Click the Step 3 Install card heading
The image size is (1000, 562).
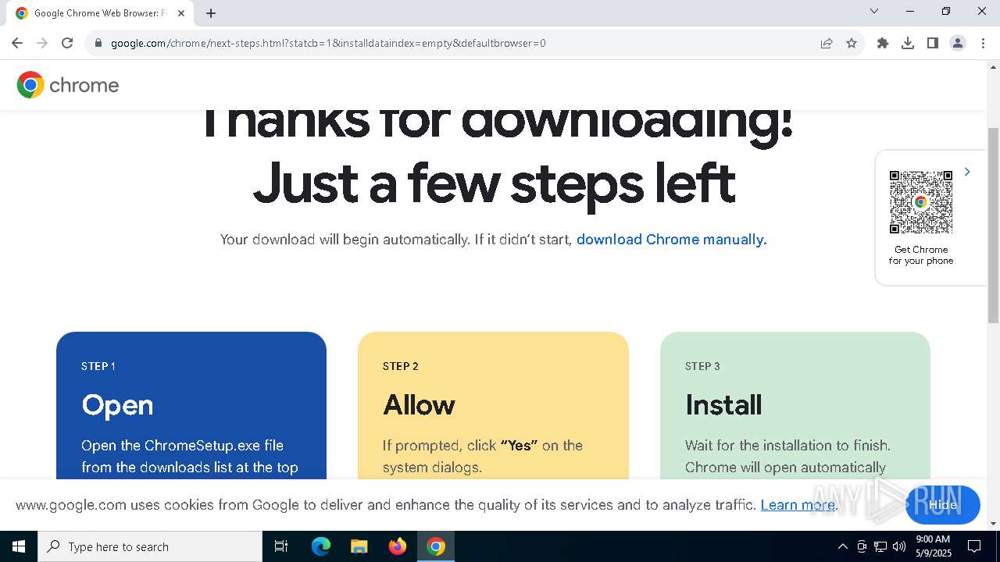click(x=723, y=405)
